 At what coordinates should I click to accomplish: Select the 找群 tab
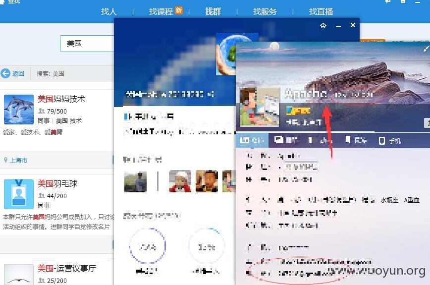click(x=213, y=11)
